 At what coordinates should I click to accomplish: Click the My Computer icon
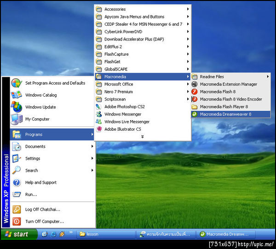click(x=17, y=119)
